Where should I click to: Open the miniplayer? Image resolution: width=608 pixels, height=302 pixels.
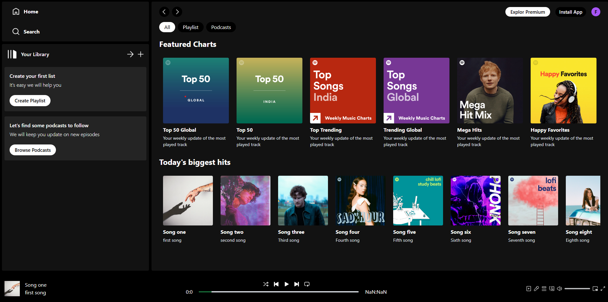(x=595, y=289)
